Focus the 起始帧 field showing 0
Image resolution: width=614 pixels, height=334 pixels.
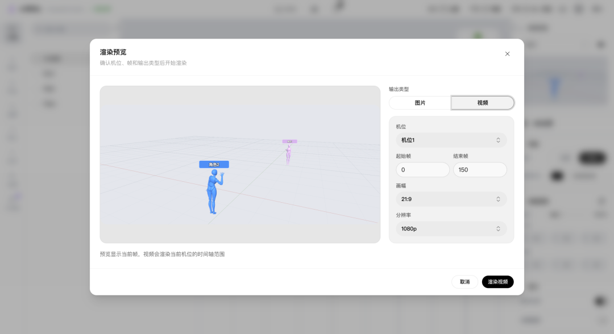(x=422, y=170)
